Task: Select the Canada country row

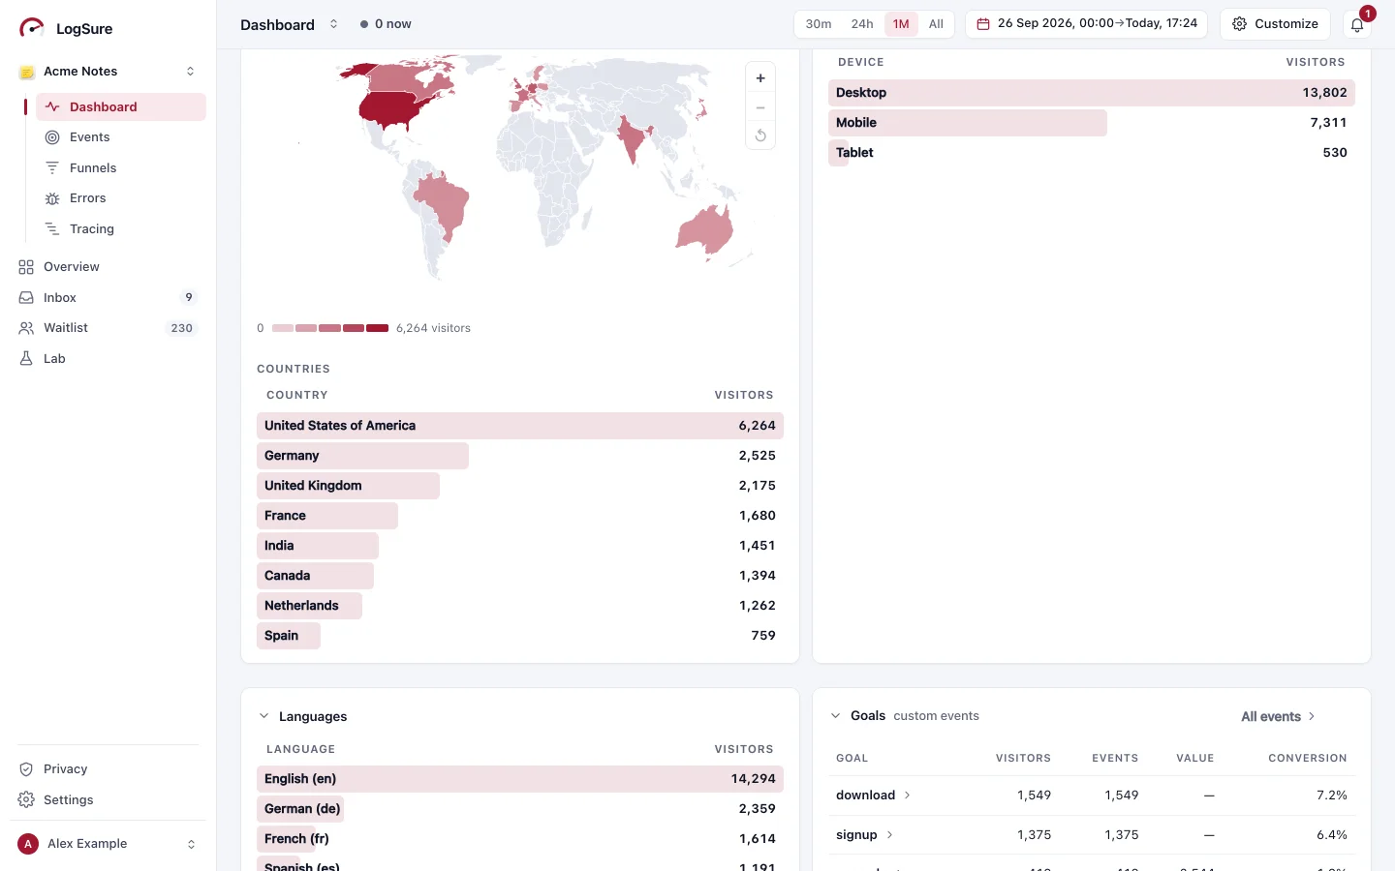Action: [520, 576]
